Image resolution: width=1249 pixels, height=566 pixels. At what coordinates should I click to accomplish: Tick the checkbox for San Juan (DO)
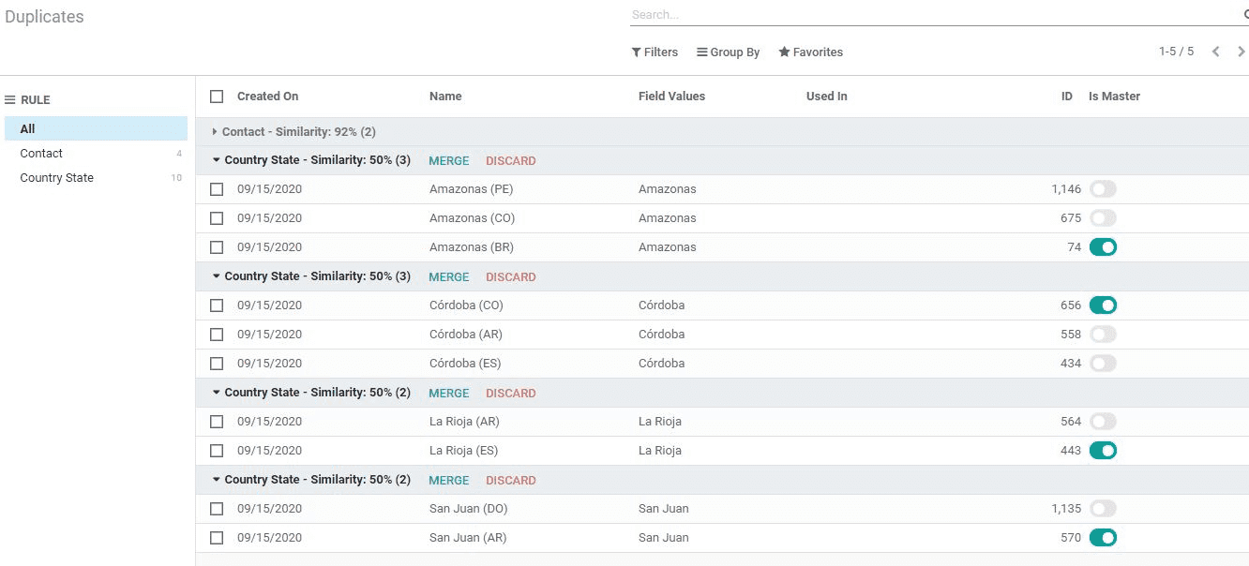tap(217, 509)
